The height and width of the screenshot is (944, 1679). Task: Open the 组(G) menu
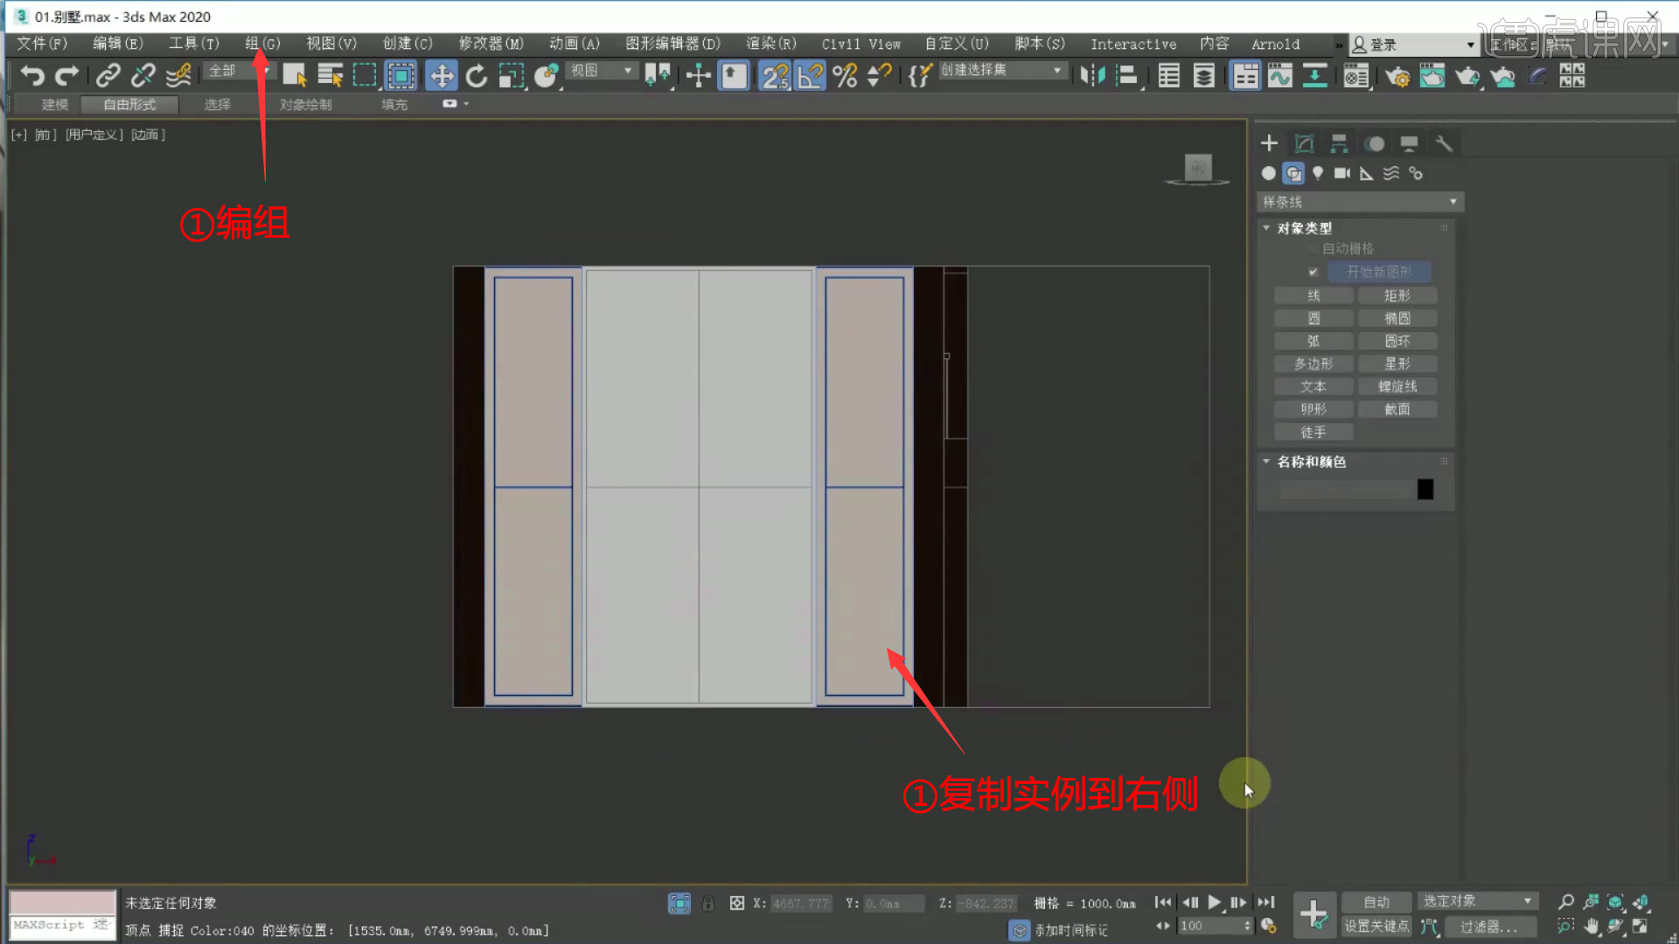coord(262,44)
